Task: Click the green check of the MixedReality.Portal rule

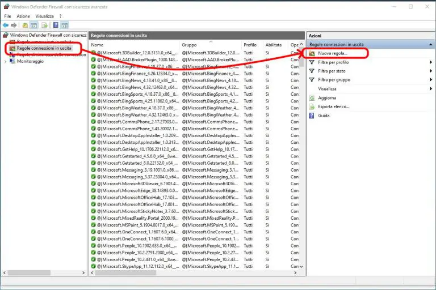Action: [x=93, y=218]
